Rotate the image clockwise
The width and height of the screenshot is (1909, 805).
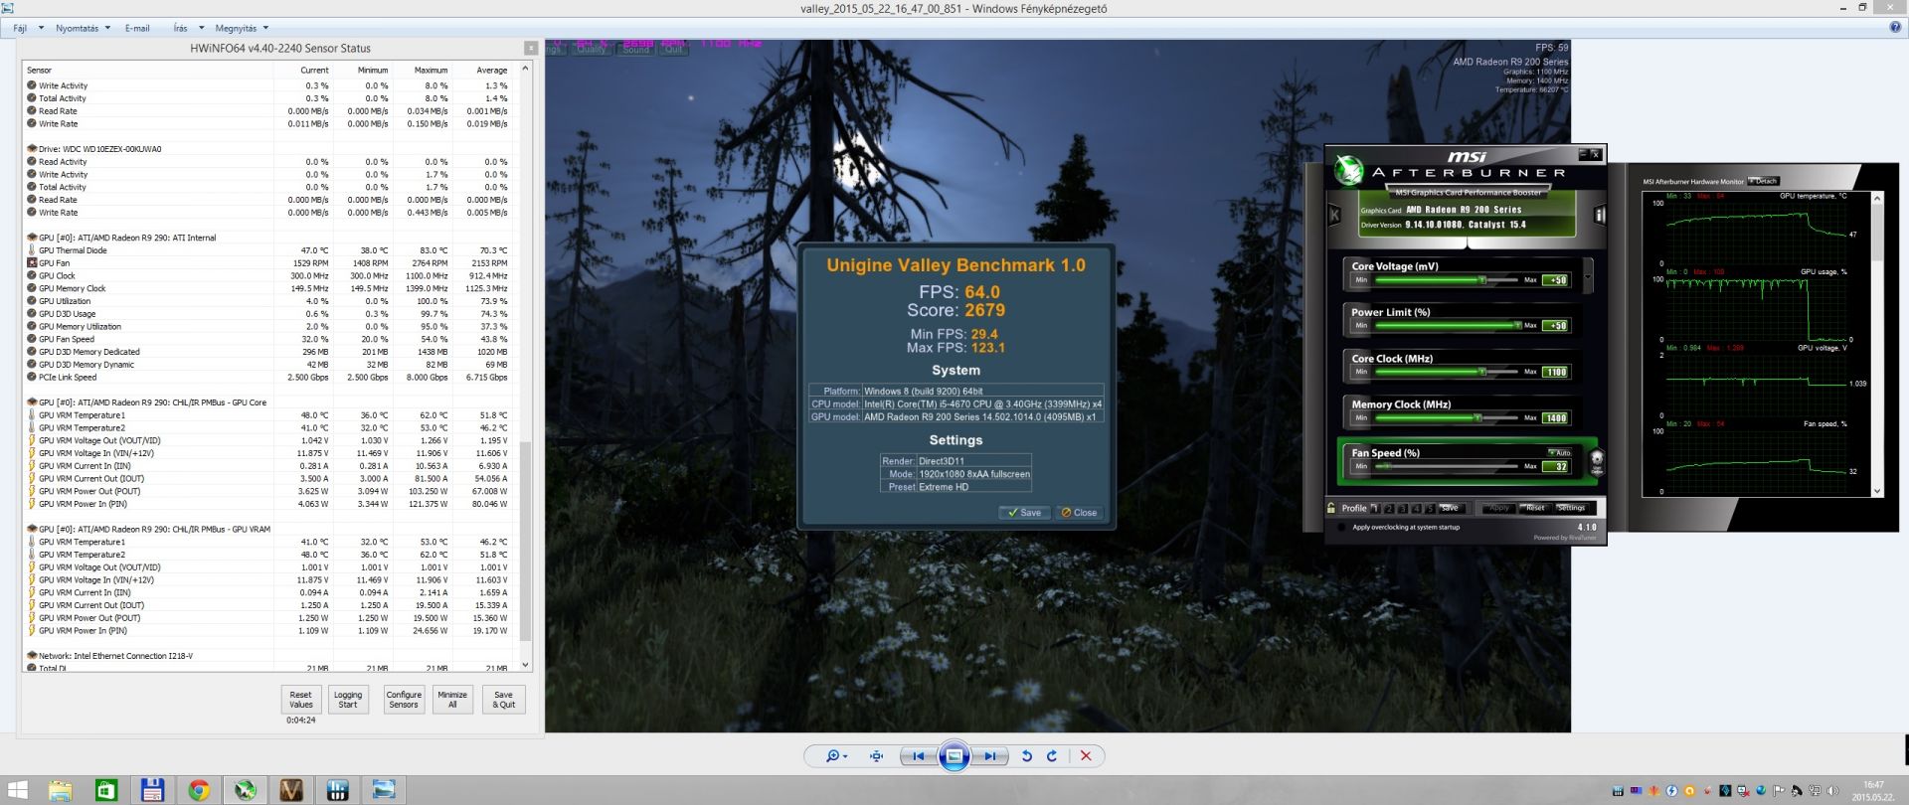click(x=1052, y=756)
